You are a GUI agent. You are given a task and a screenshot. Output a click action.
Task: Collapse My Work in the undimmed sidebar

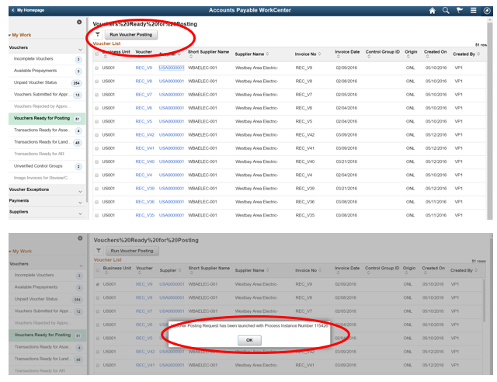click(20, 35)
